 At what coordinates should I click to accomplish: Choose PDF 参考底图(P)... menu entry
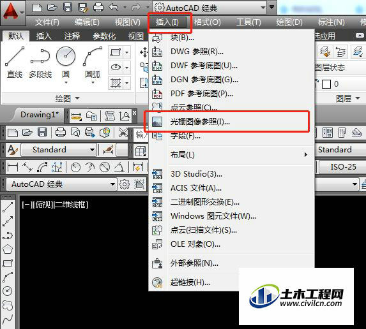click(231, 94)
